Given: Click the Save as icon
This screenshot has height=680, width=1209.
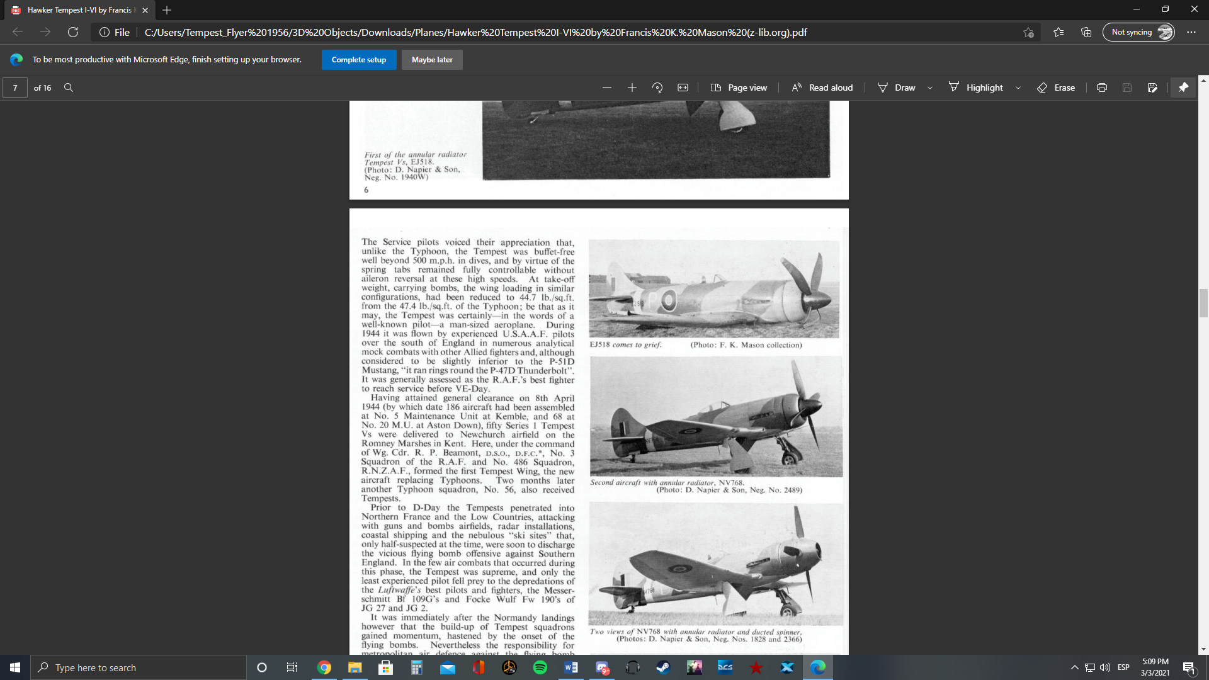Looking at the screenshot, I should (x=1152, y=88).
